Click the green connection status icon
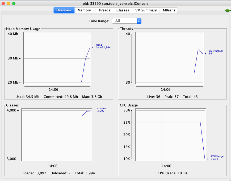The width and height of the screenshot is (231, 181). 227,11
